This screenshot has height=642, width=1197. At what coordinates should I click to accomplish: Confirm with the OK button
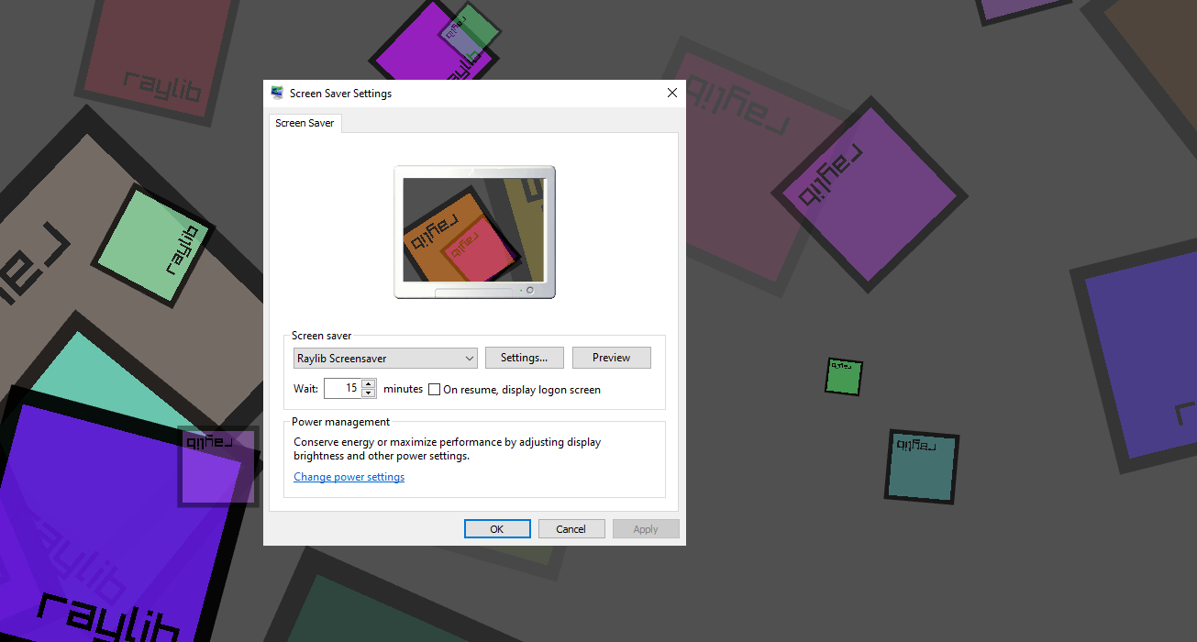(497, 529)
